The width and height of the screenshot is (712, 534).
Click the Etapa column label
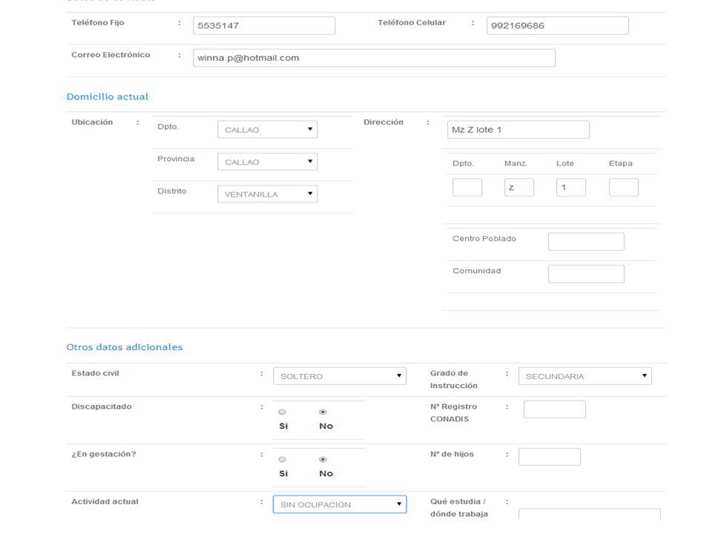tap(621, 163)
